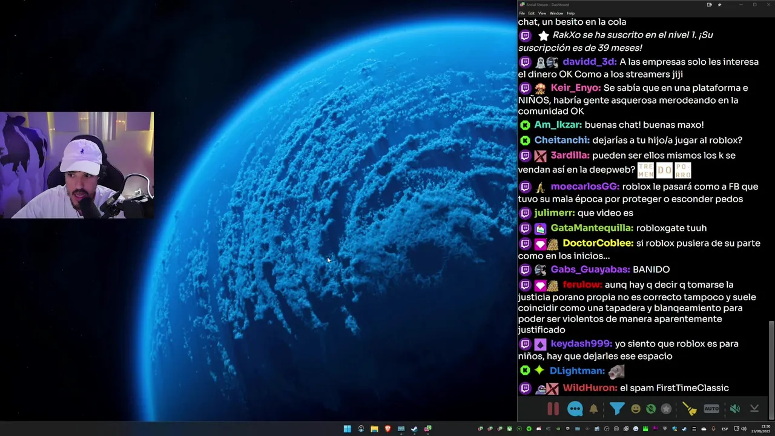Open the Windows Start menu
The width and height of the screenshot is (775, 436).
click(x=347, y=429)
